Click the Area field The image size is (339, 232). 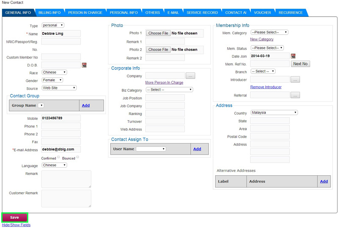click(x=270, y=129)
